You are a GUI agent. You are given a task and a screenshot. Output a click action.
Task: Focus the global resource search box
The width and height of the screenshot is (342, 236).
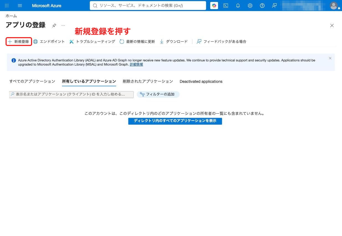[x=148, y=6]
